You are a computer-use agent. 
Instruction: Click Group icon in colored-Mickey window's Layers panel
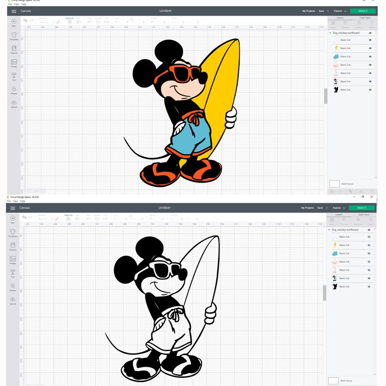333,24
